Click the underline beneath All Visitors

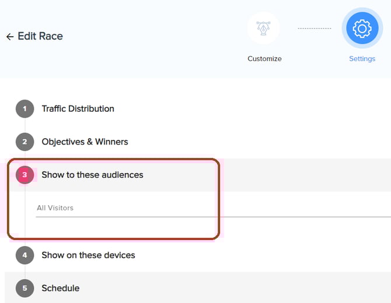[x=175, y=217]
